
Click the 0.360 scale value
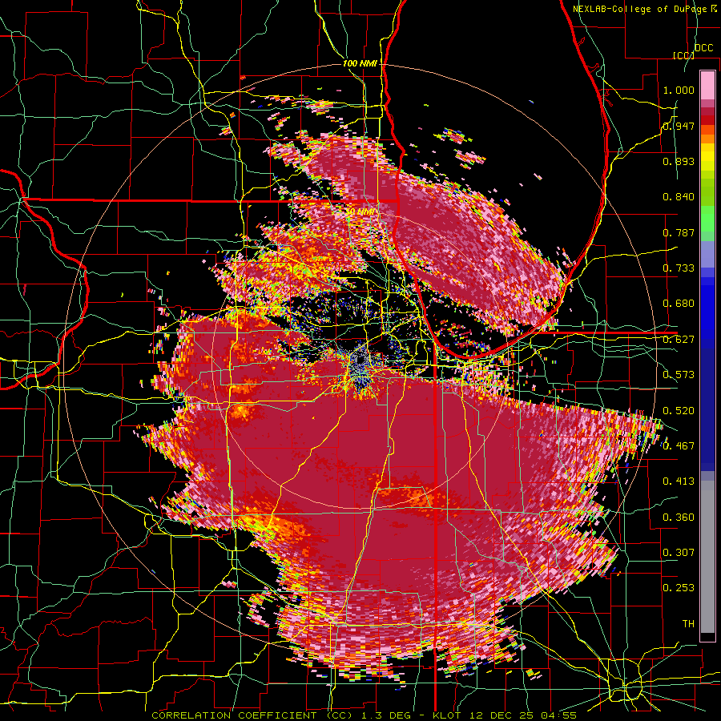click(x=679, y=518)
